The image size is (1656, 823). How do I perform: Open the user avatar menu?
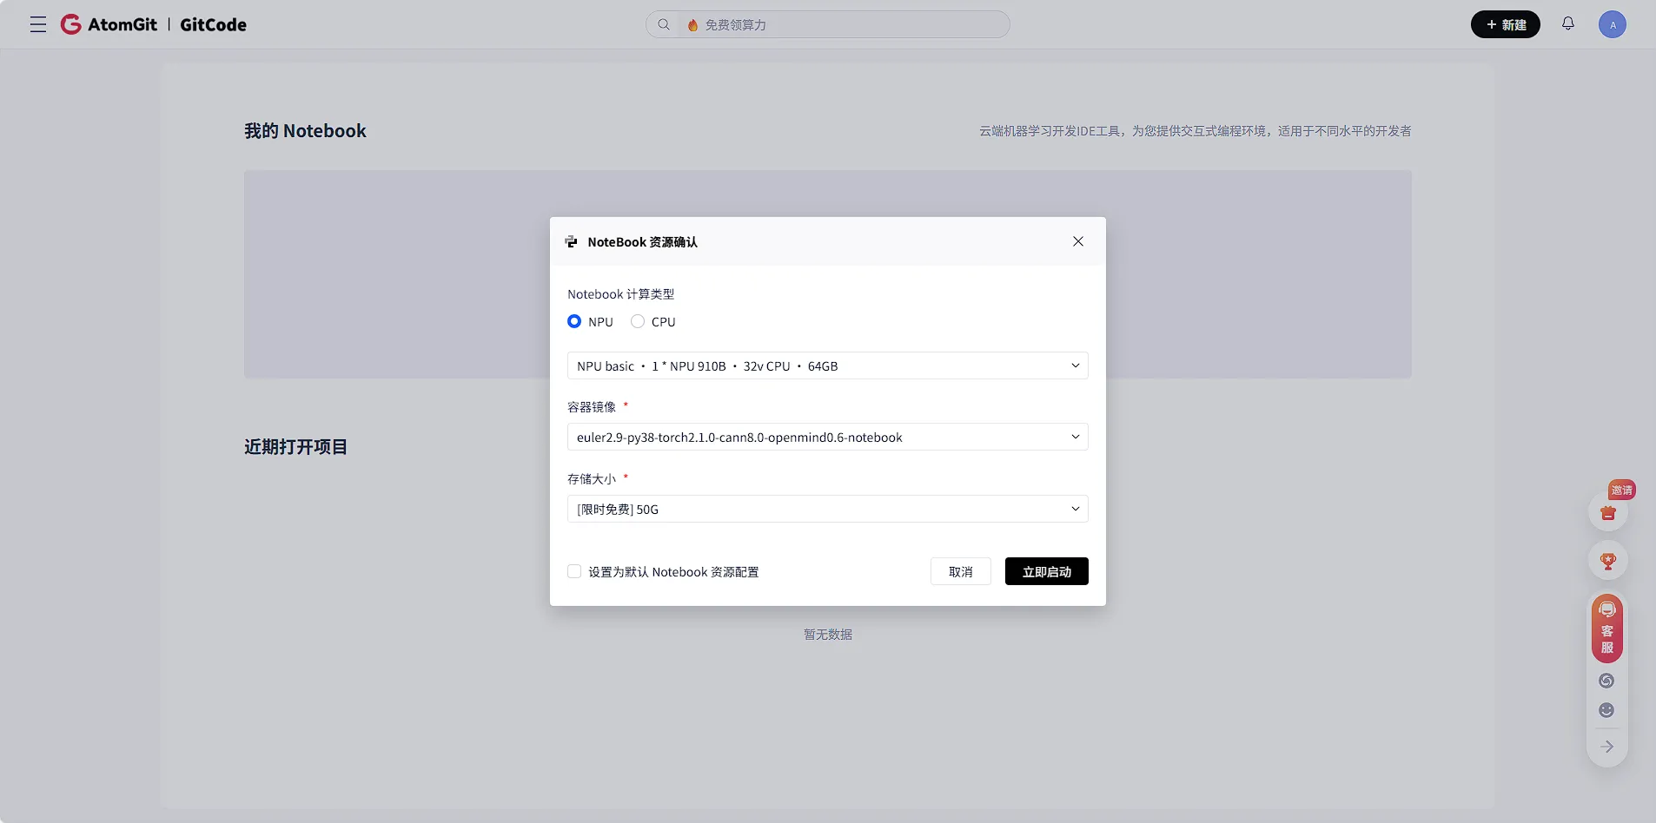[x=1613, y=24]
